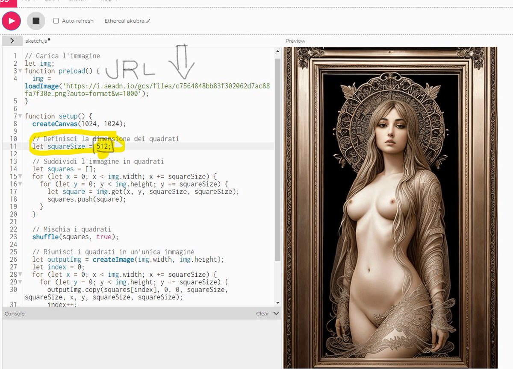The image size is (513, 369).
Task: Collapse the for-x loop at line 15
Action: tap(21, 176)
